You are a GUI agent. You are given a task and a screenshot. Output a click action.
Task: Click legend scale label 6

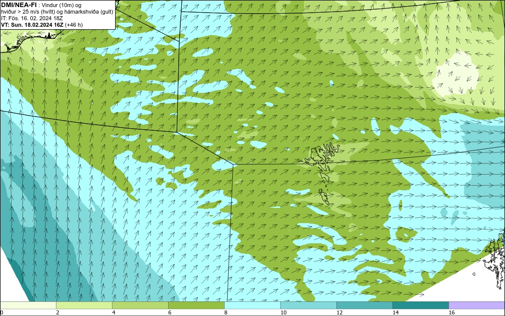170,312
